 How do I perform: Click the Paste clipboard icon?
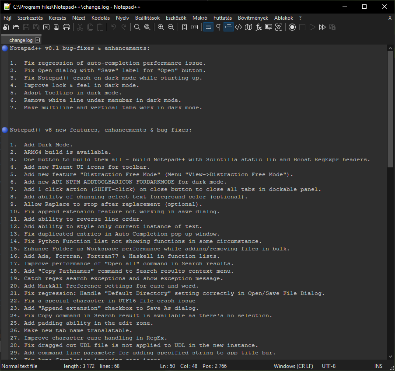100,27
